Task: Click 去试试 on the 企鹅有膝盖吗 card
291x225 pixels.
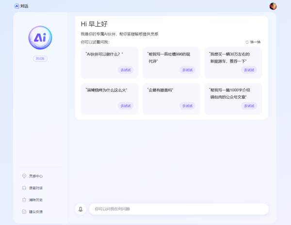Action: pos(187,105)
